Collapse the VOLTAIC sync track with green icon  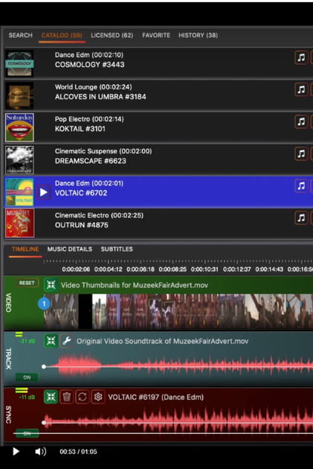51,397
